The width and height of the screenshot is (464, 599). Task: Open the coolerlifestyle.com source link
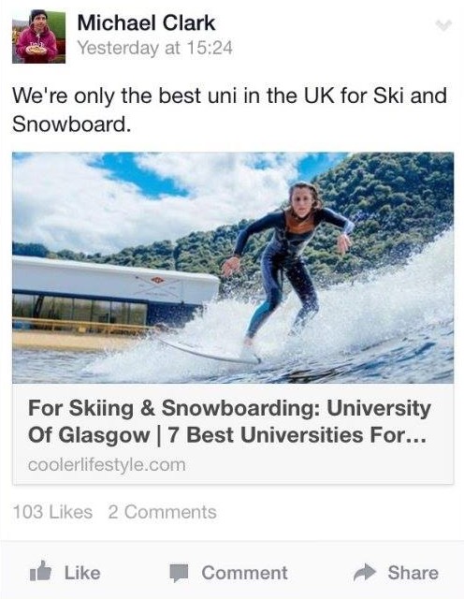click(x=107, y=465)
